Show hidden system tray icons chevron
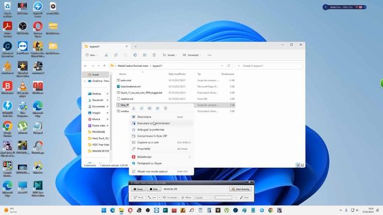 coord(341,210)
